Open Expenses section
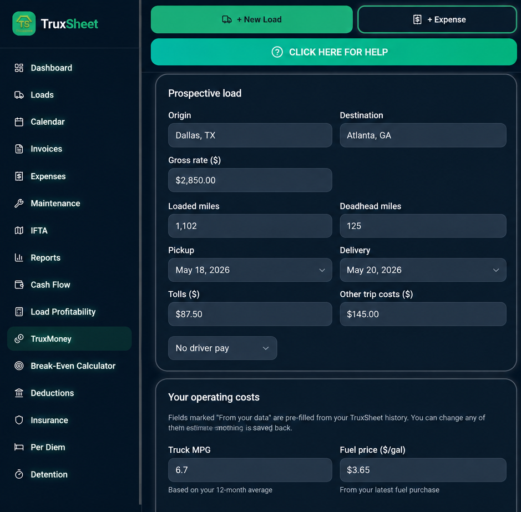Image resolution: width=521 pixels, height=512 pixels. pos(69,176)
